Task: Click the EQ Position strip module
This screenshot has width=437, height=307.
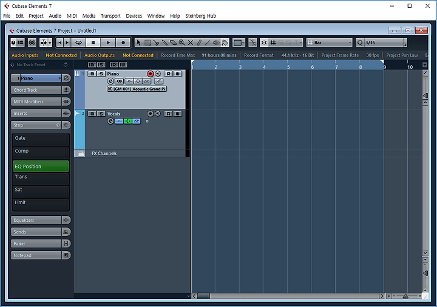Action: click(x=41, y=166)
